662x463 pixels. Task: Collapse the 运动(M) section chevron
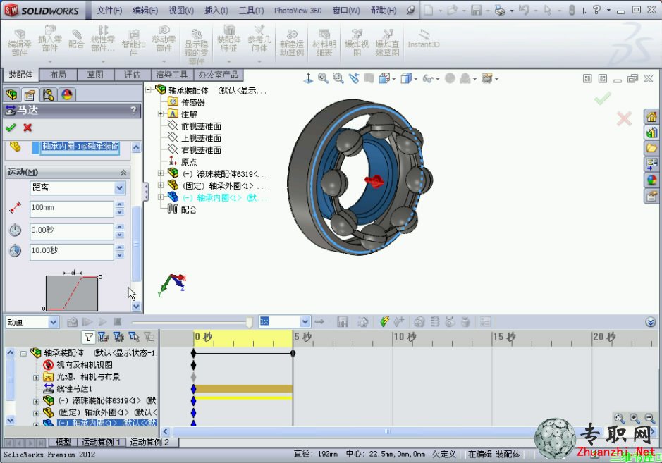tap(123, 172)
